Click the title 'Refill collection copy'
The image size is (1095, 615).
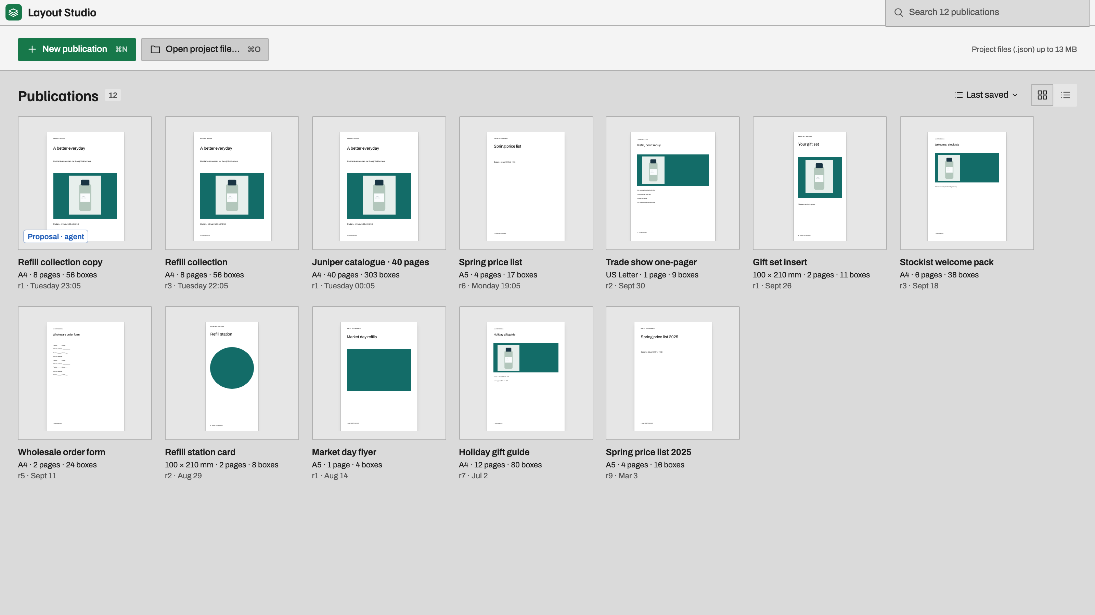coord(60,262)
